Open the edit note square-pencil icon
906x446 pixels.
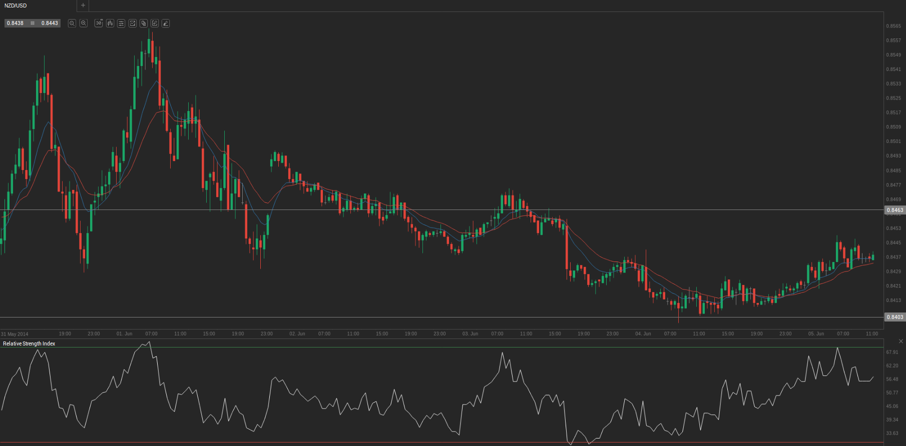(155, 23)
